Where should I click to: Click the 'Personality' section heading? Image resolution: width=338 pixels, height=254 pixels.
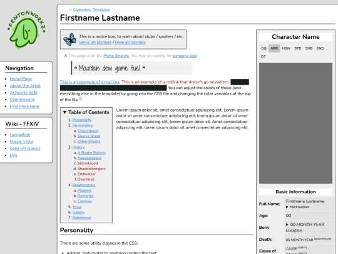click(x=76, y=230)
